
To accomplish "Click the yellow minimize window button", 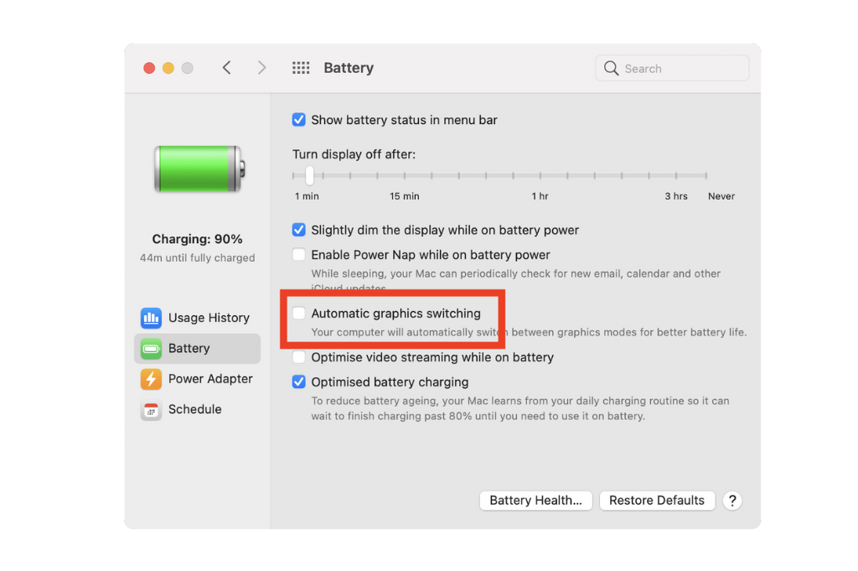I will click(x=168, y=68).
